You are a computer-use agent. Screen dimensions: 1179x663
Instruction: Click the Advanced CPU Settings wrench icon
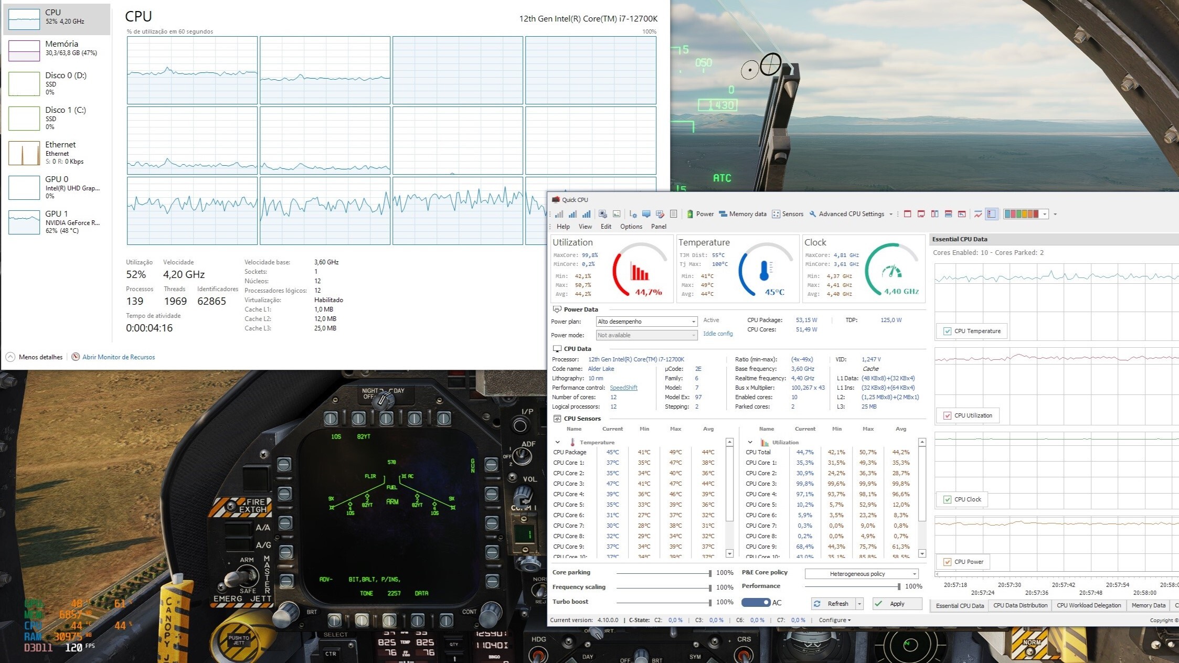point(813,214)
